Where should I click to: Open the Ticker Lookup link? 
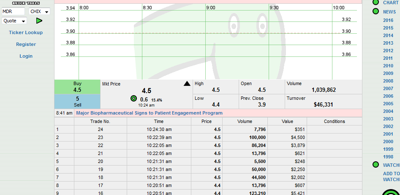pyautogui.click(x=26, y=32)
